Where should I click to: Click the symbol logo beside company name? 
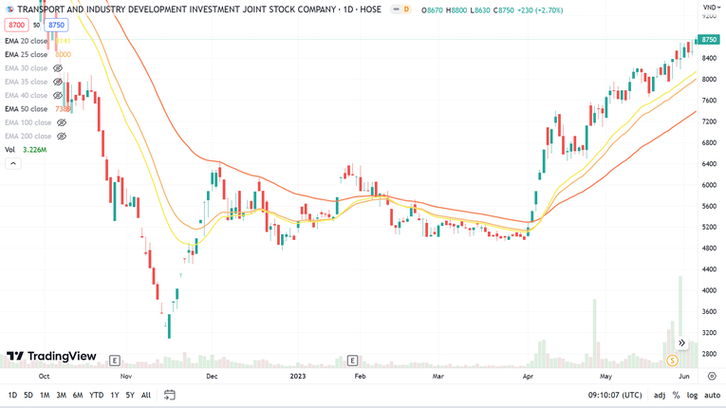tap(9, 9)
